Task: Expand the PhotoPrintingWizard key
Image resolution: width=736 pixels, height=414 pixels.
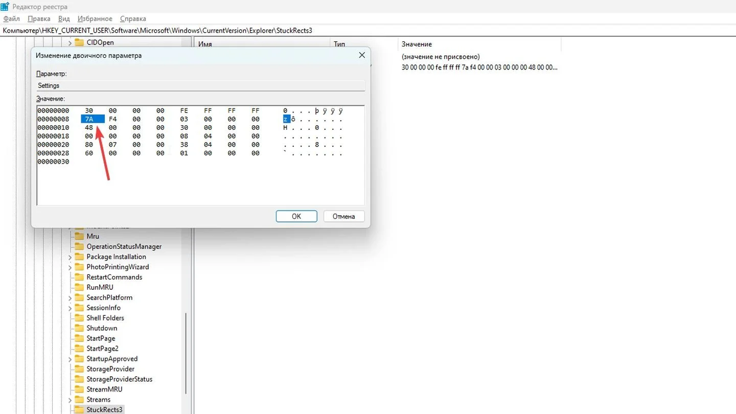Action: click(70, 267)
